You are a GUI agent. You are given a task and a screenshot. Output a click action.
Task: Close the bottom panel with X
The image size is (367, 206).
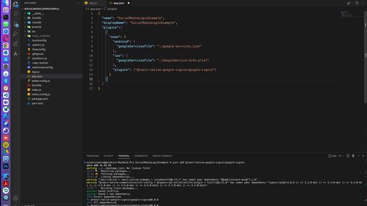click(x=363, y=156)
